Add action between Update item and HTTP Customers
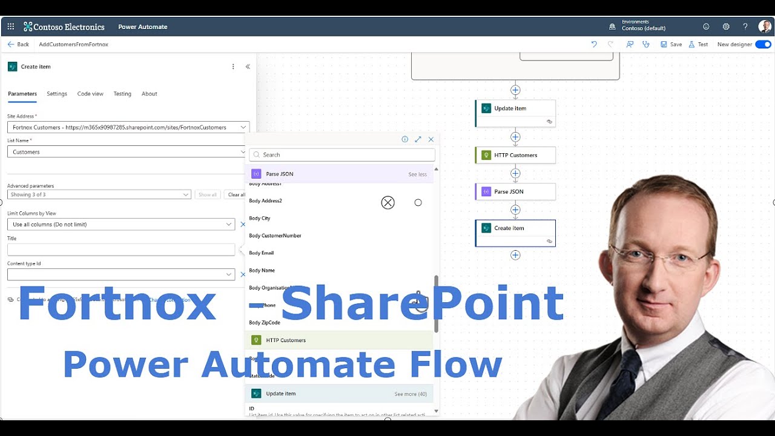775x436 pixels. tap(515, 137)
